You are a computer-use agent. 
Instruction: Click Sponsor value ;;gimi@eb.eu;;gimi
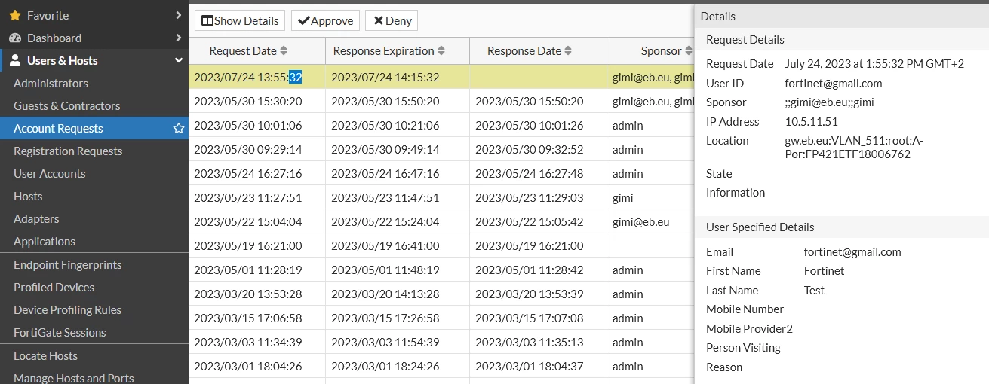(x=830, y=102)
